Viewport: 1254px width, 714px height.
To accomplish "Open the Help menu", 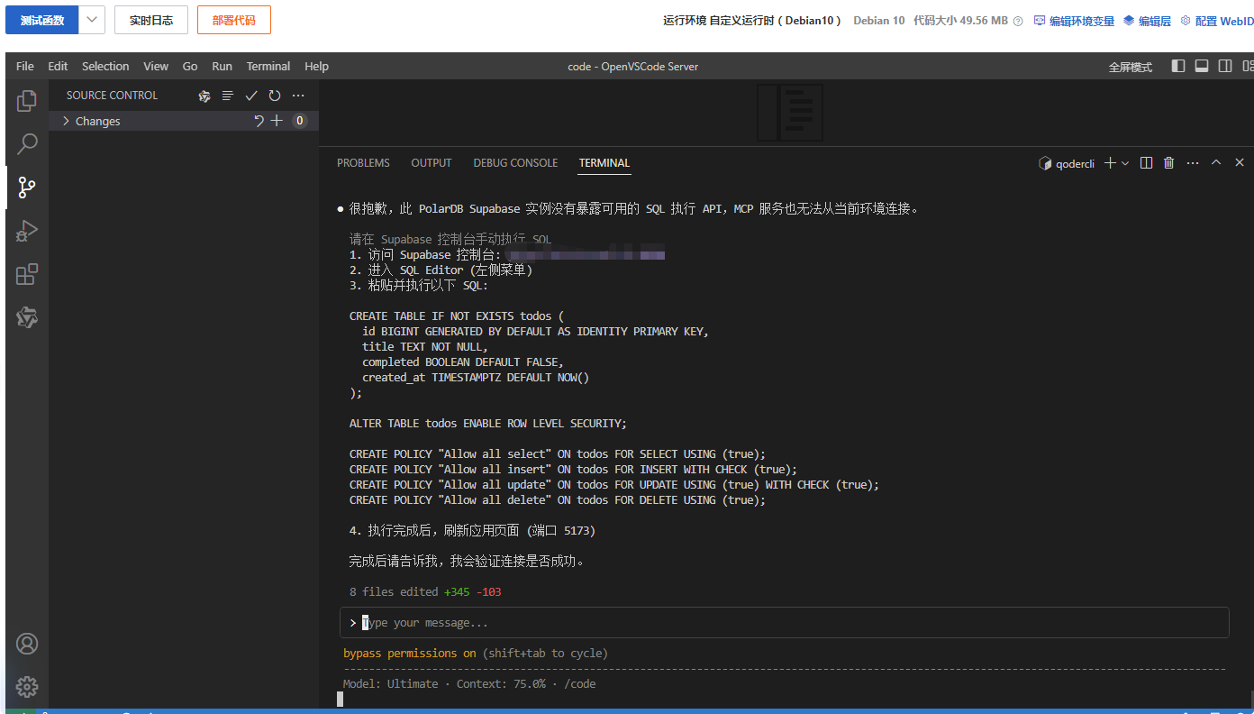I will 316,66.
